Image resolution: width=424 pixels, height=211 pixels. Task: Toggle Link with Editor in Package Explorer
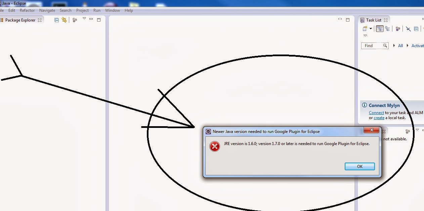tap(64, 20)
